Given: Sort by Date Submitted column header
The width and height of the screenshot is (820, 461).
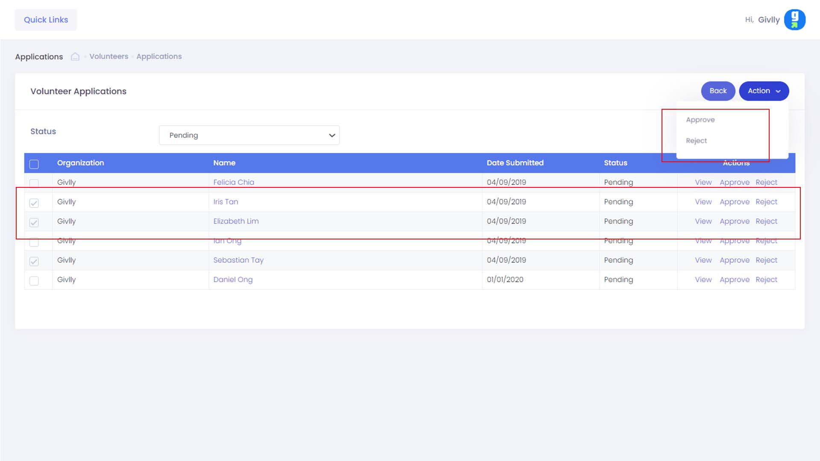Looking at the screenshot, I should click(x=515, y=163).
